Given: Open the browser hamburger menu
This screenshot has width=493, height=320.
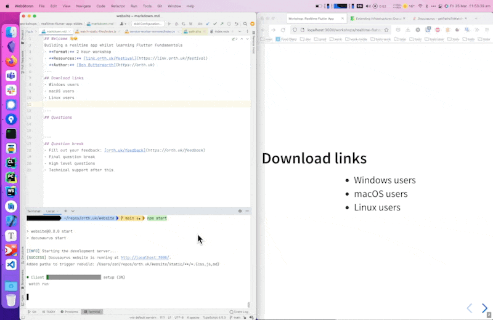Looking at the screenshot, I should 487,30.
